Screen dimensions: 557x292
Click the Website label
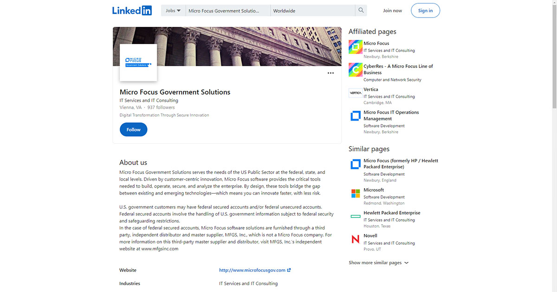(128, 270)
